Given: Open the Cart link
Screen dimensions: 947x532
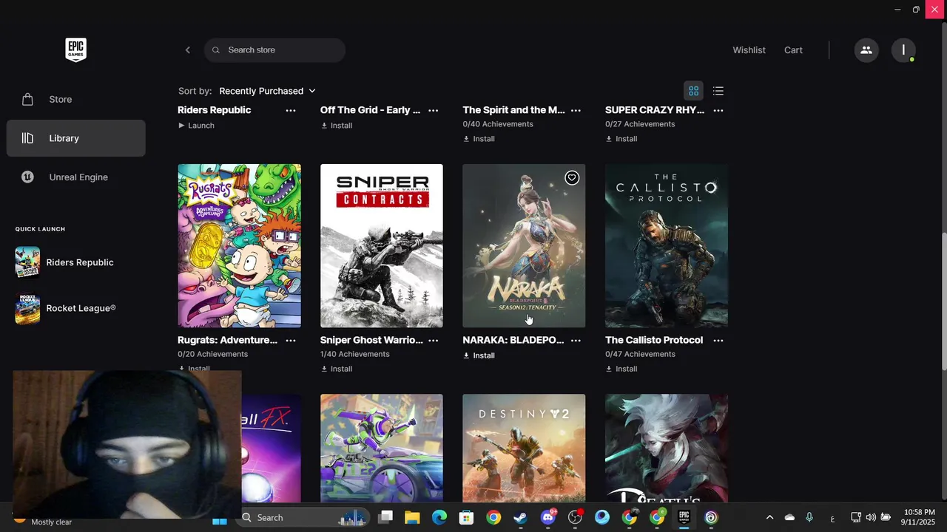Looking at the screenshot, I should pyautogui.click(x=793, y=50).
